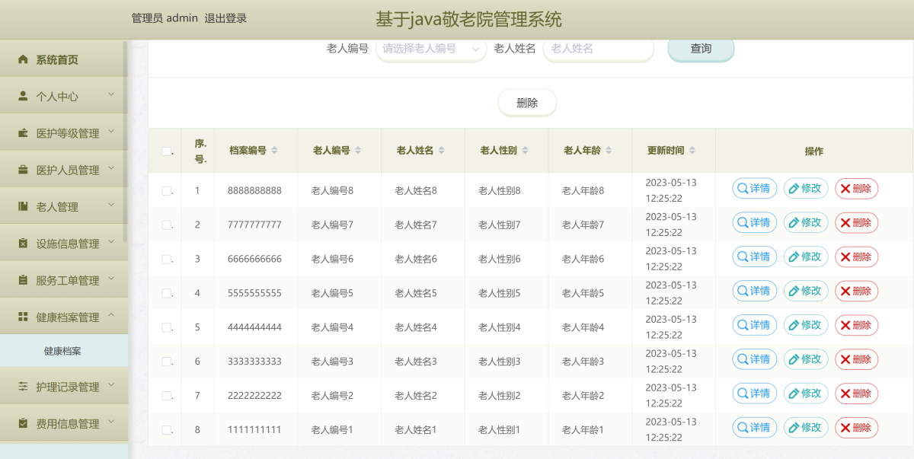This screenshot has height=459, width=914.
Task: Click the home icon beside 系统首页
Action: pyautogui.click(x=23, y=59)
